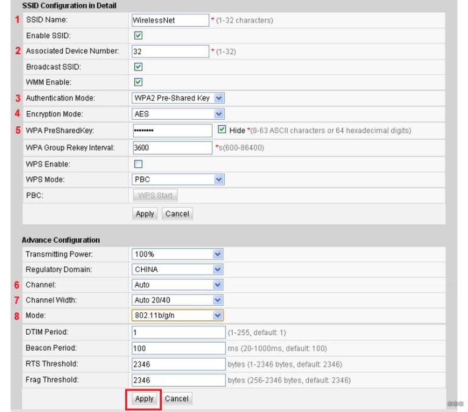Expand the Mode 802.11b/g/n dropdown

tap(177, 315)
